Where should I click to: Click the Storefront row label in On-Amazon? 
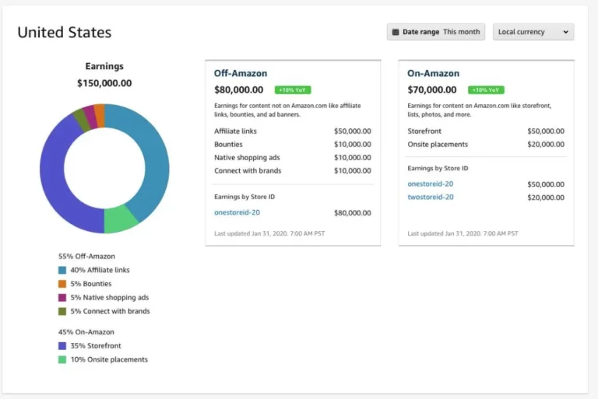pos(424,131)
